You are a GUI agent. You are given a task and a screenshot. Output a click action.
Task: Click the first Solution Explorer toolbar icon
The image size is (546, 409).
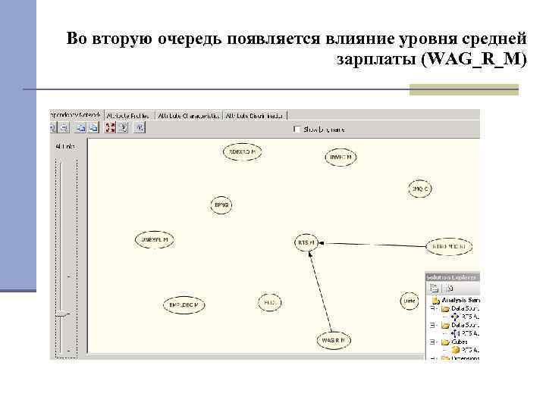click(x=435, y=288)
